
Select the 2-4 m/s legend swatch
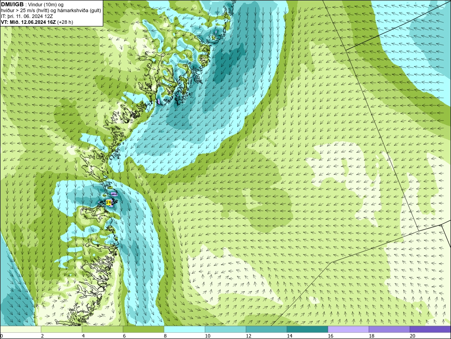(61, 329)
